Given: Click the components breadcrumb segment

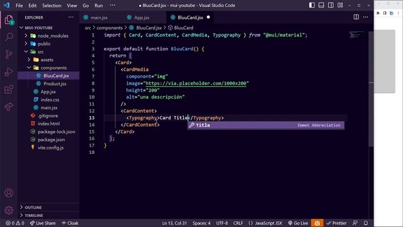Looking at the screenshot, I should pos(110,28).
